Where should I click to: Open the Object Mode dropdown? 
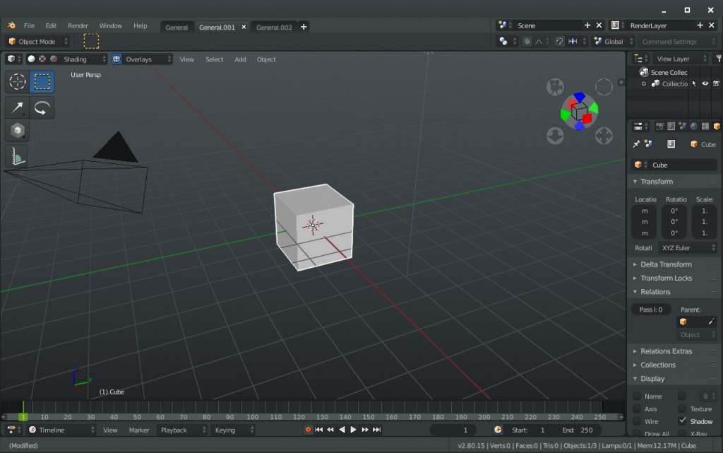pyautogui.click(x=38, y=41)
